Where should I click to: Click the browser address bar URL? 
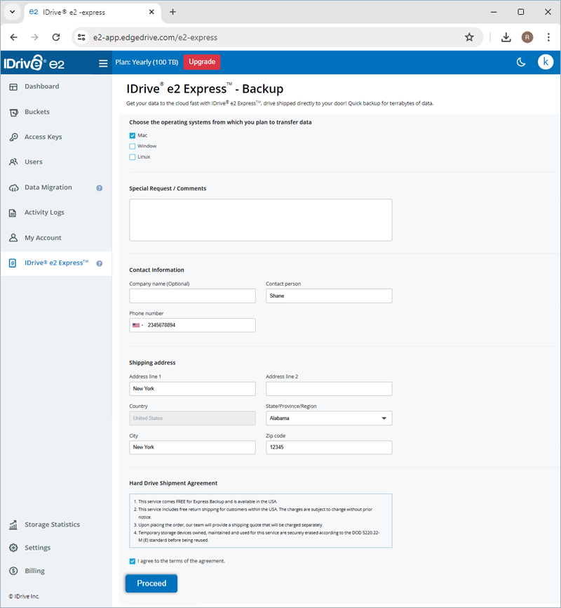[155, 38]
